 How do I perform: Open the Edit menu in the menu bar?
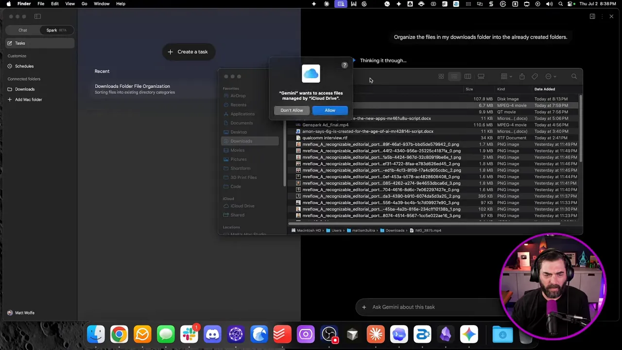coord(55,4)
